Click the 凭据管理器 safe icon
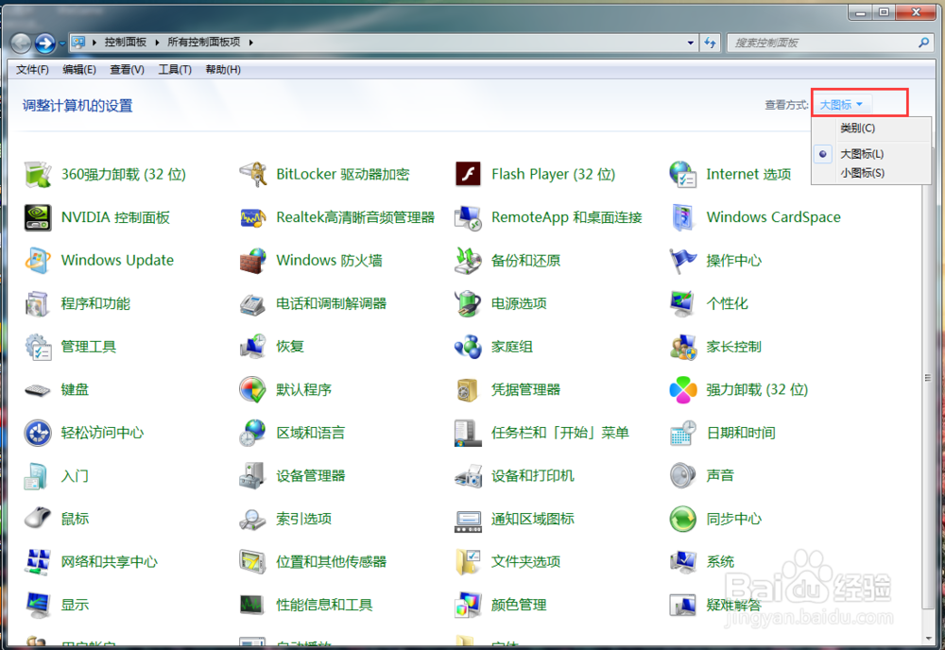945x650 pixels. (x=468, y=390)
